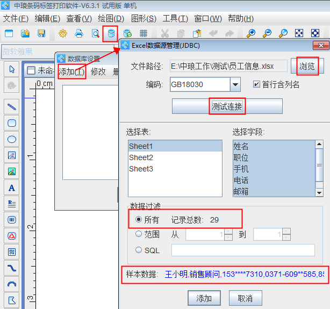Select the SQL radio button

coord(139,250)
